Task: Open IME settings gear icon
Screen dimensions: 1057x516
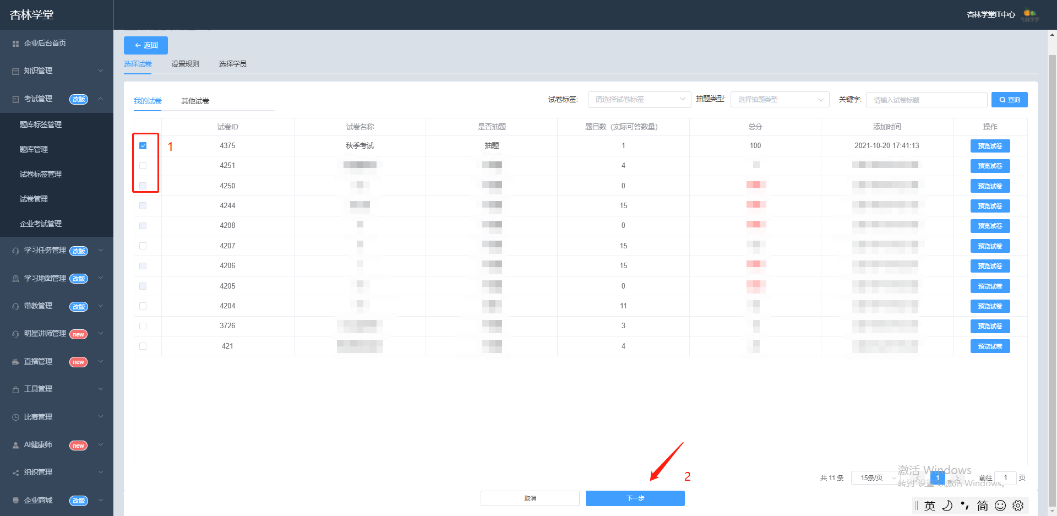Action: [x=1018, y=506]
